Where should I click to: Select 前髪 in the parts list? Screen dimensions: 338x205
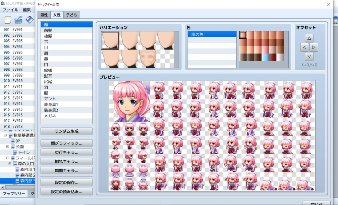67,30
